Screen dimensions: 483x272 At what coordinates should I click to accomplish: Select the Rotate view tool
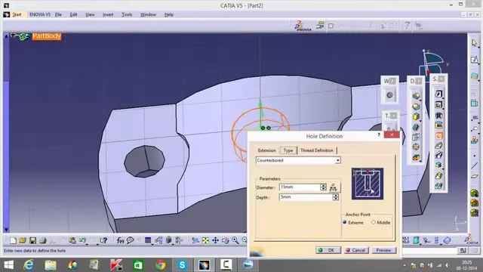click(226, 240)
